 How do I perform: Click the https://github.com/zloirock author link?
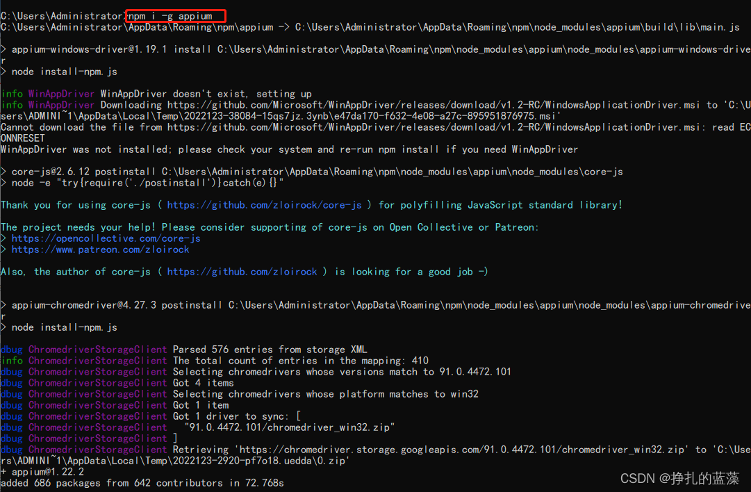click(x=242, y=272)
